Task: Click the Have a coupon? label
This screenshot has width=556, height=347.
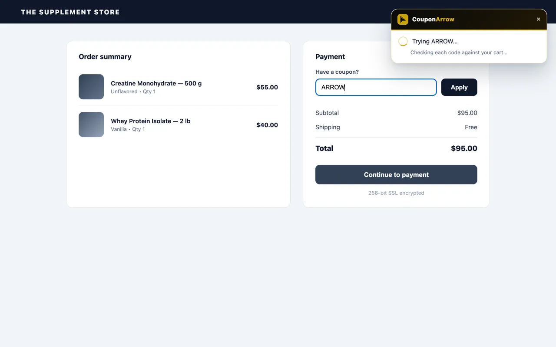Action: 337,72
